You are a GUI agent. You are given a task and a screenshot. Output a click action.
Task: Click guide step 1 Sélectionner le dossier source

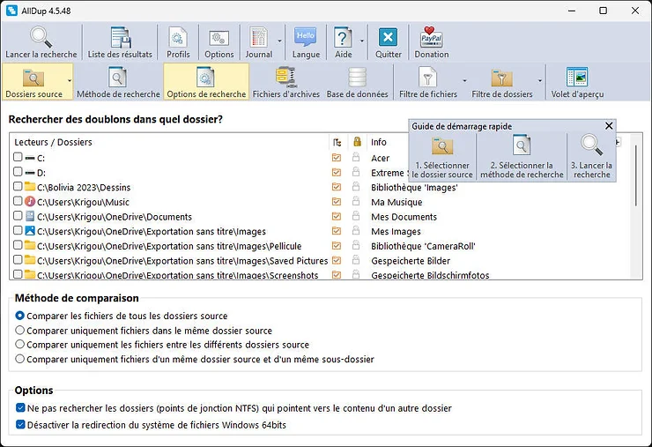[x=442, y=157]
